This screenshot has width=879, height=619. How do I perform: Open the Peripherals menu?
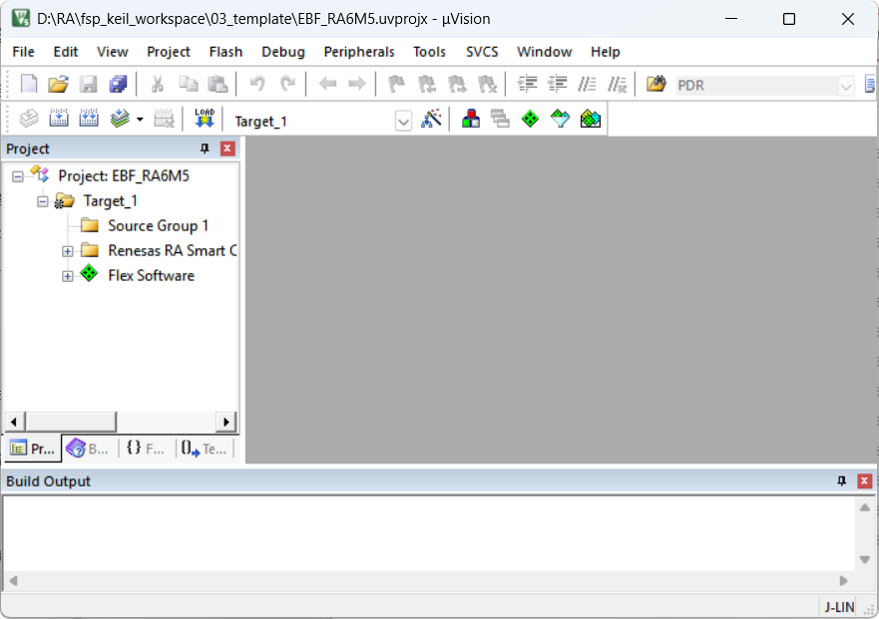click(359, 52)
